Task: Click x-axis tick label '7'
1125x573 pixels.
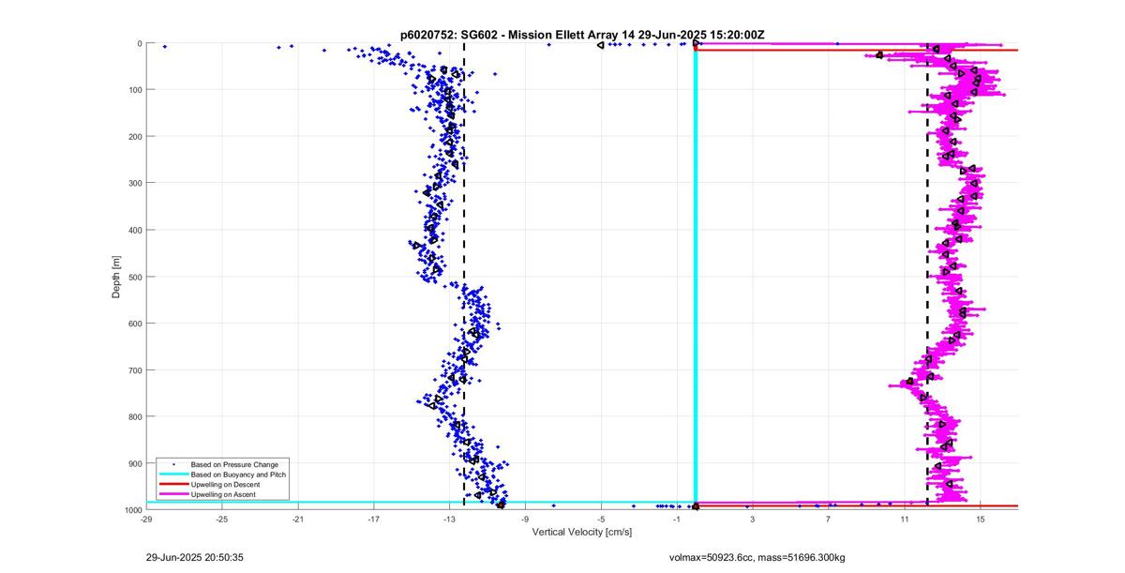Action: (829, 518)
